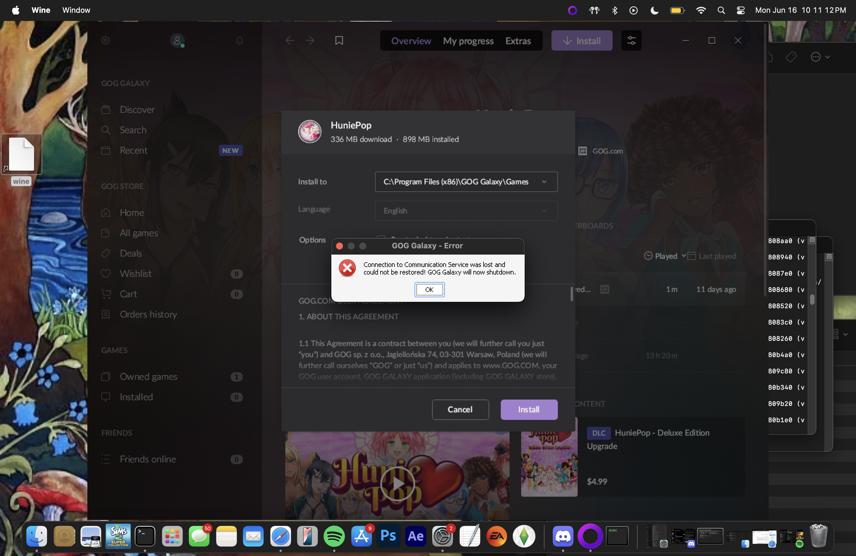Open GOG Galaxy purple ring icon in Dock

pyautogui.click(x=590, y=536)
